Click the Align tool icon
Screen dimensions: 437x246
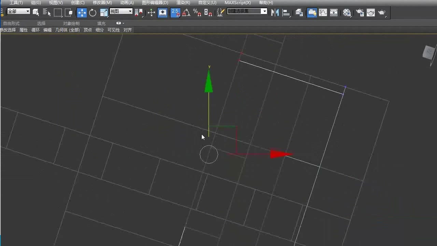(x=286, y=13)
